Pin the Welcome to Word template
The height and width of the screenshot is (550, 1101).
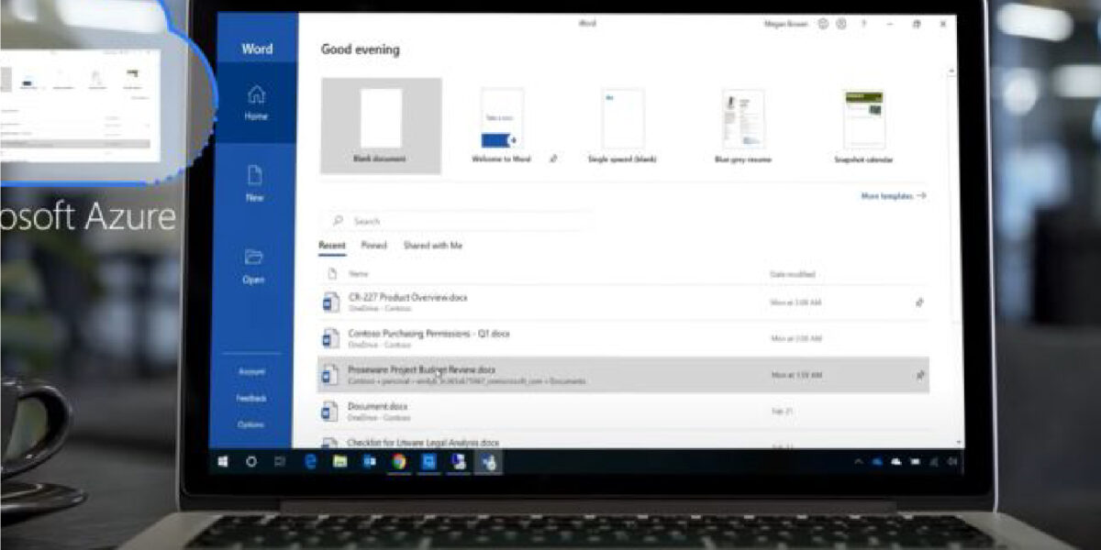(553, 159)
